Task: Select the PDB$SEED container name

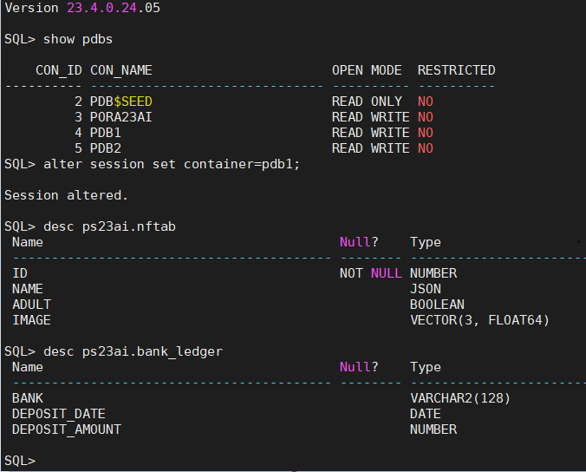Action: click(x=121, y=102)
